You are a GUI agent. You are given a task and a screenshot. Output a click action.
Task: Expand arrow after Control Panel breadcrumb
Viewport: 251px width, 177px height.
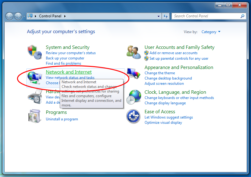click(65, 16)
